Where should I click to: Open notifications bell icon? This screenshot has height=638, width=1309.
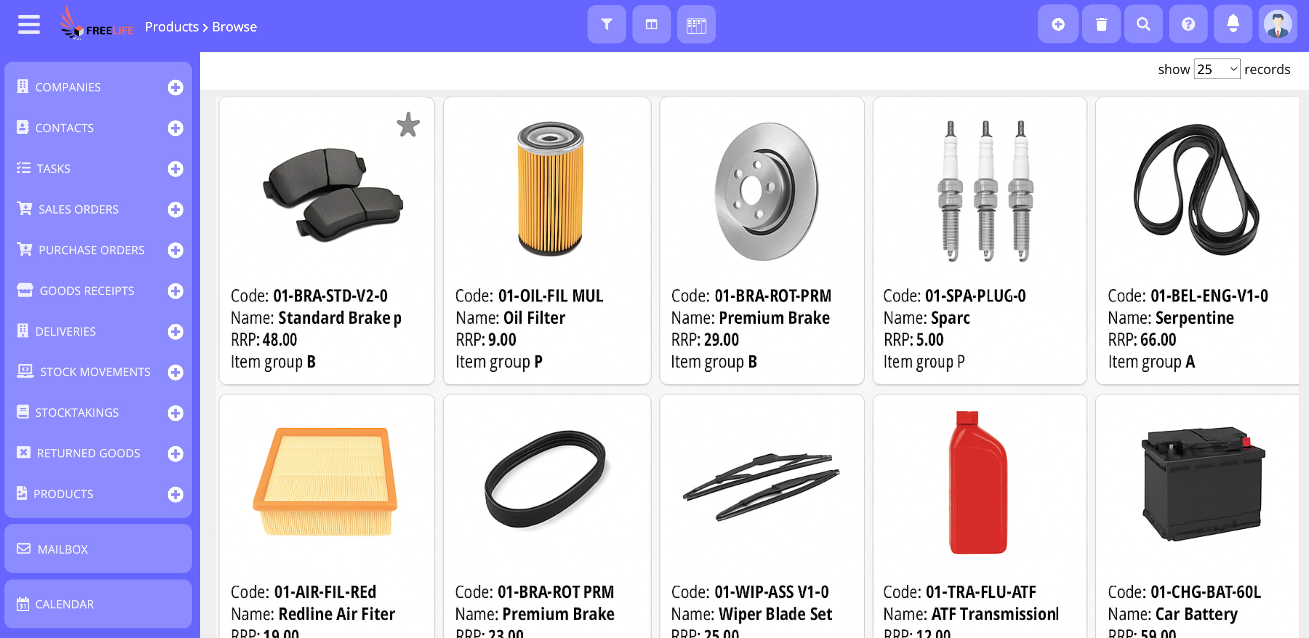[1232, 24]
